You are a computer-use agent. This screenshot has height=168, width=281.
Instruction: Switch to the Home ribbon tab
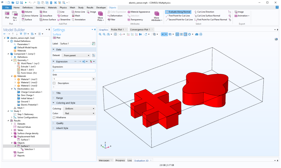[x=16, y=8]
